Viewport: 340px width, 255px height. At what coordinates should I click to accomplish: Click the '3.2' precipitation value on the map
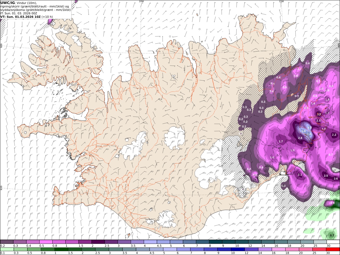319,114
